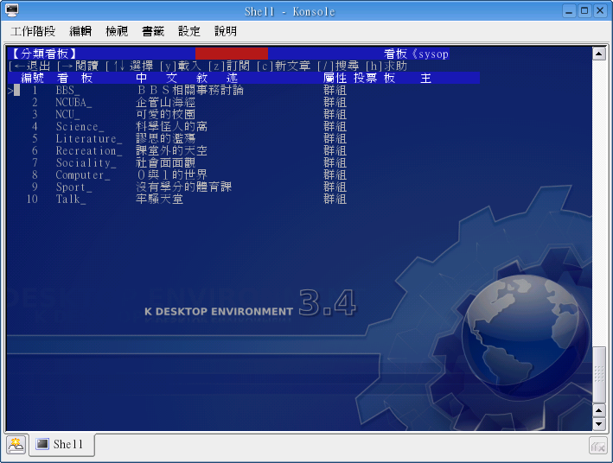Click the Konsole window menu icon in title bar

tap(12, 10)
